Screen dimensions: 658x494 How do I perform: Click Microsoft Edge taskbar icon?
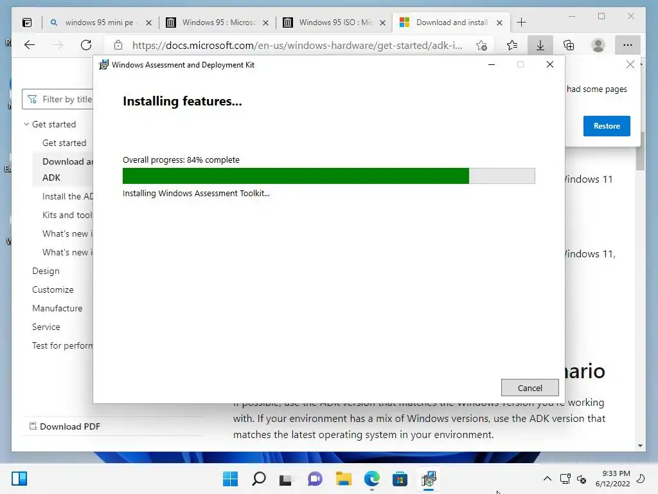[372, 479]
